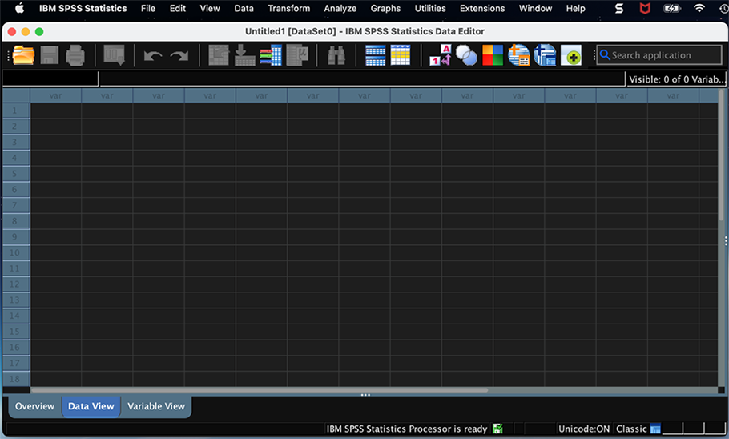The width and height of the screenshot is (729, 439).
Task: Click the blue globe table toolbar icon
Action: tap(545, 55)
